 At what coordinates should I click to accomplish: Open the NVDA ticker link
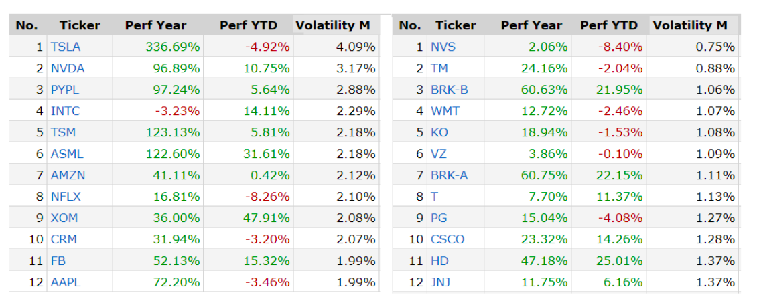click(x=68, y=68)
